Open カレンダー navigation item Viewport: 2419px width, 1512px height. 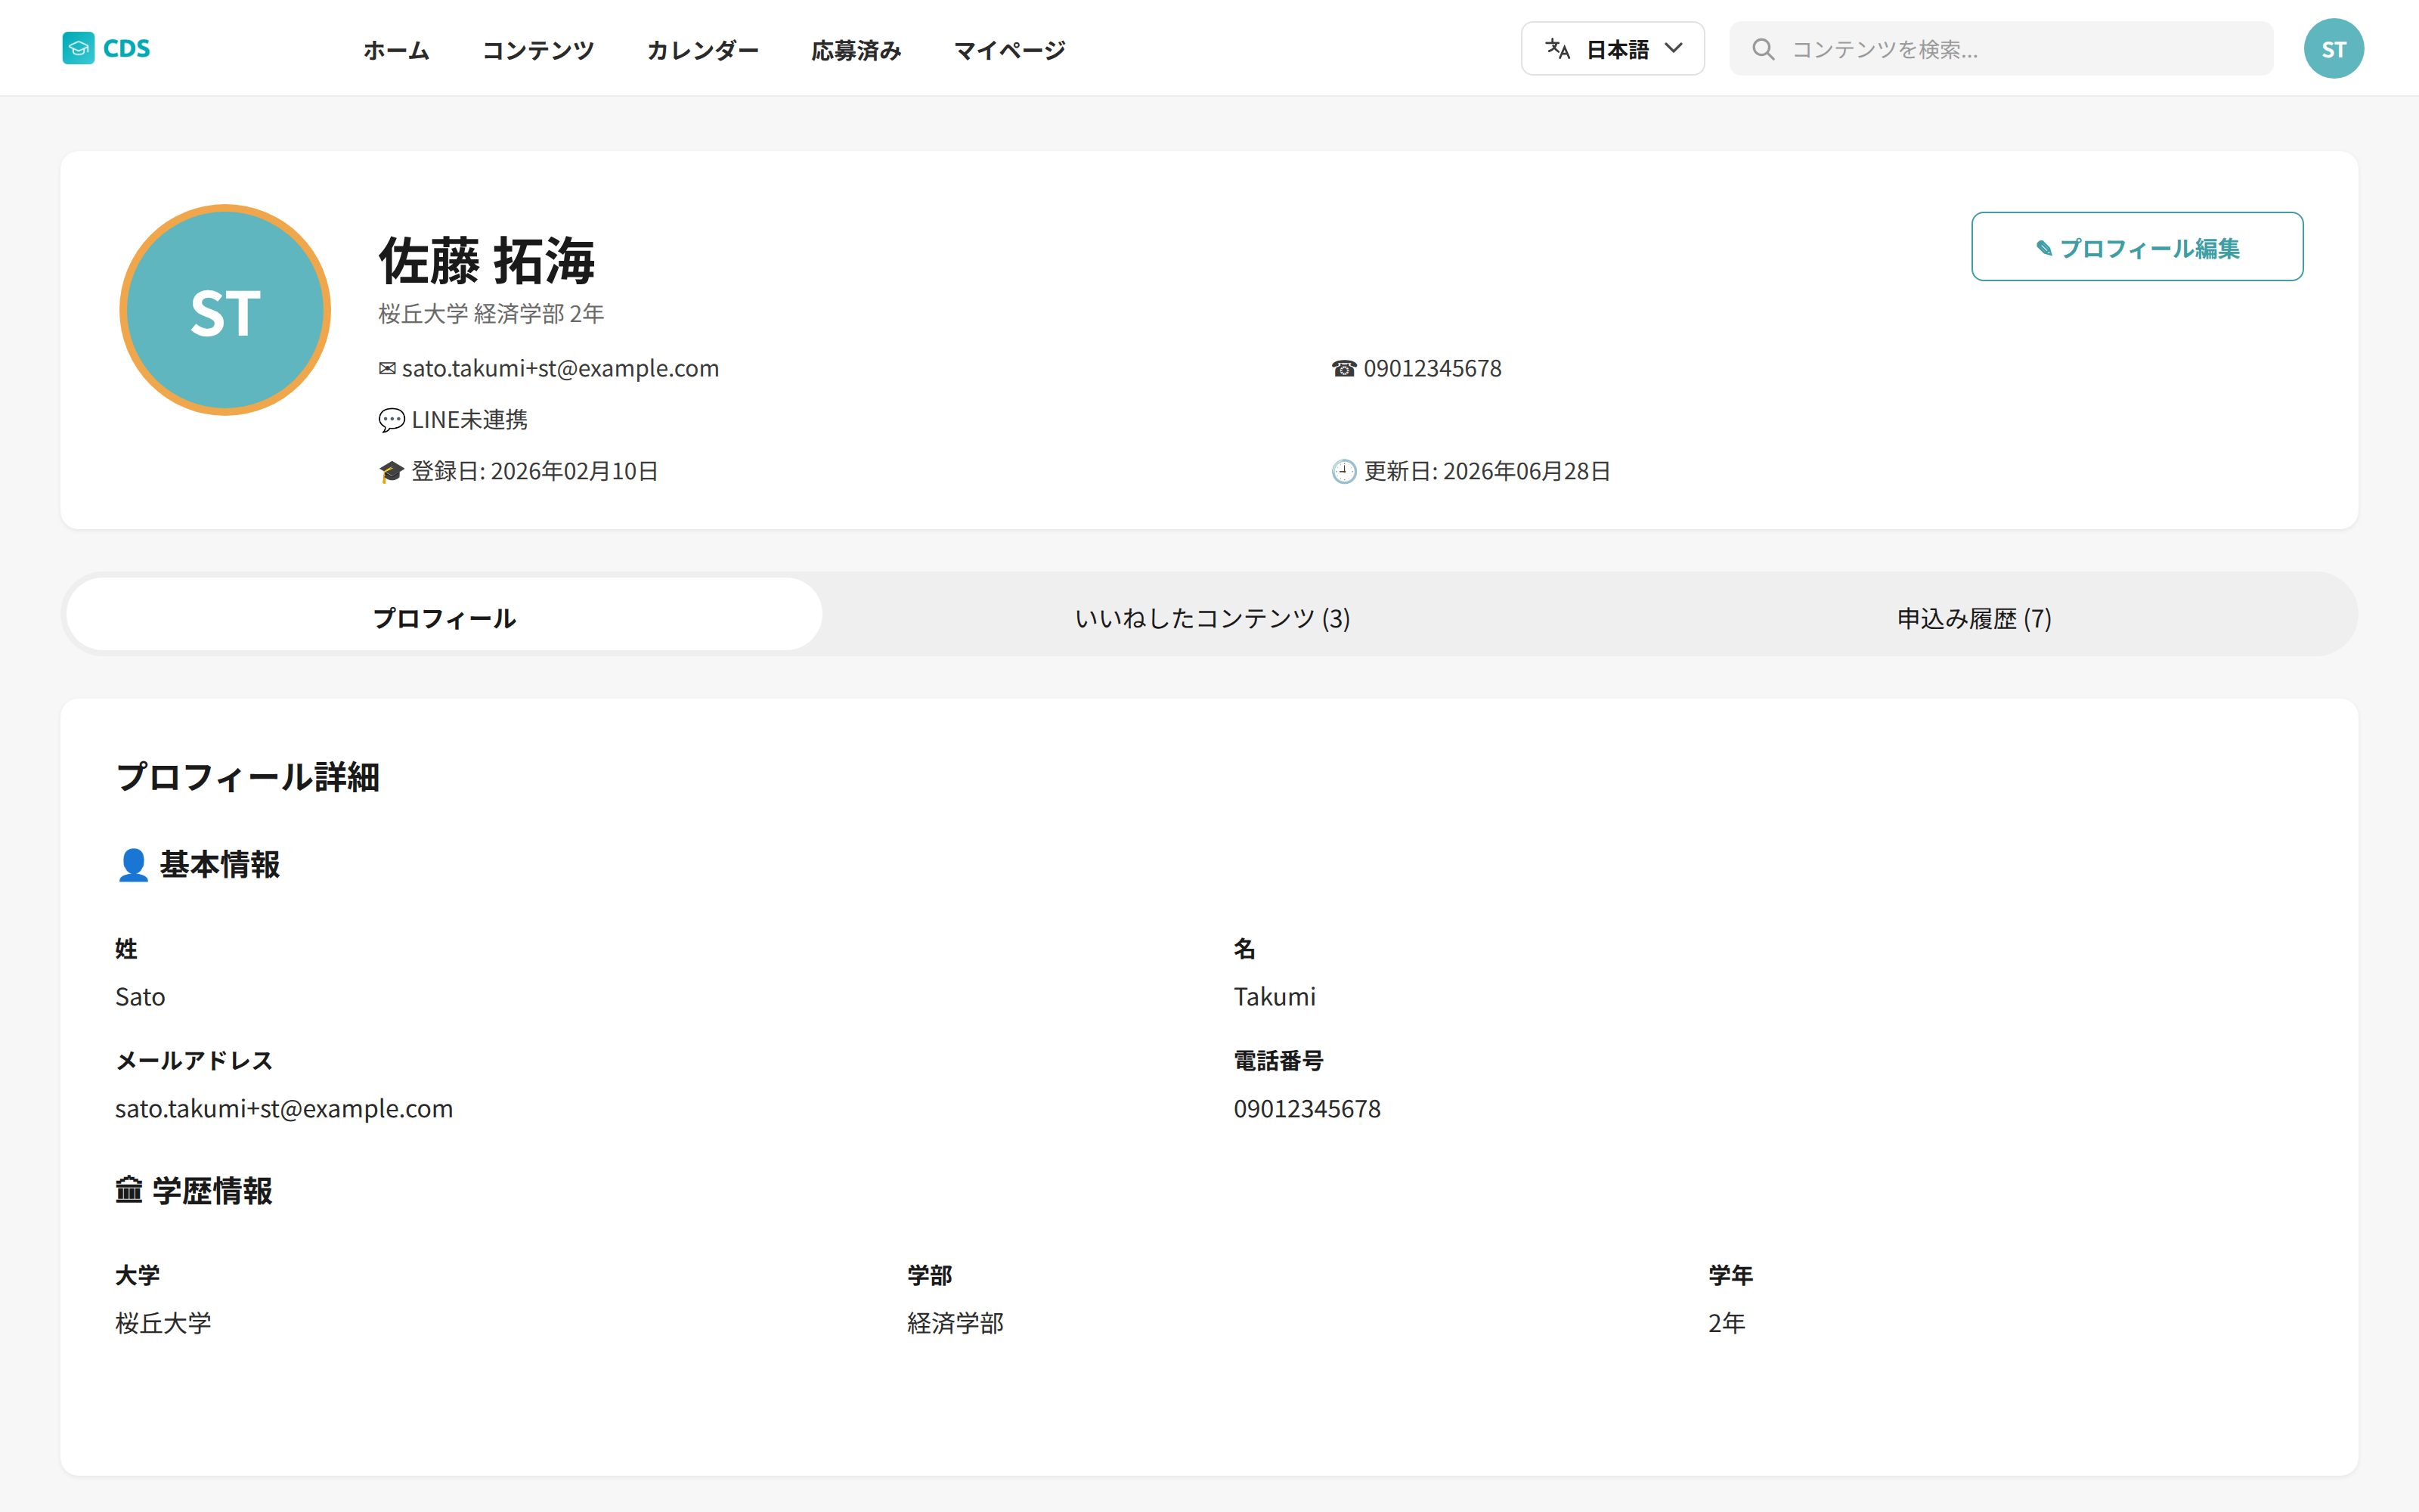703,50
